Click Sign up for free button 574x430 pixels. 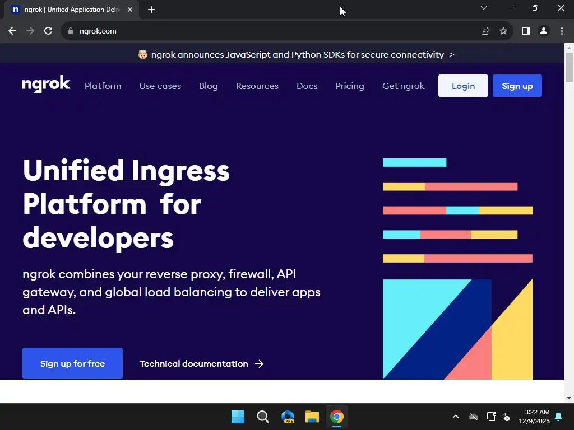click(72, 363)
